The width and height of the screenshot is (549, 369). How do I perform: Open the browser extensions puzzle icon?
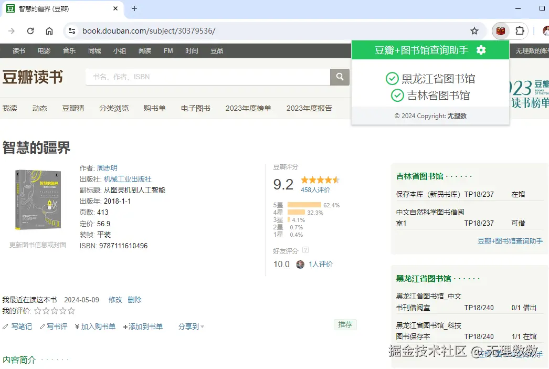point(520,31)
